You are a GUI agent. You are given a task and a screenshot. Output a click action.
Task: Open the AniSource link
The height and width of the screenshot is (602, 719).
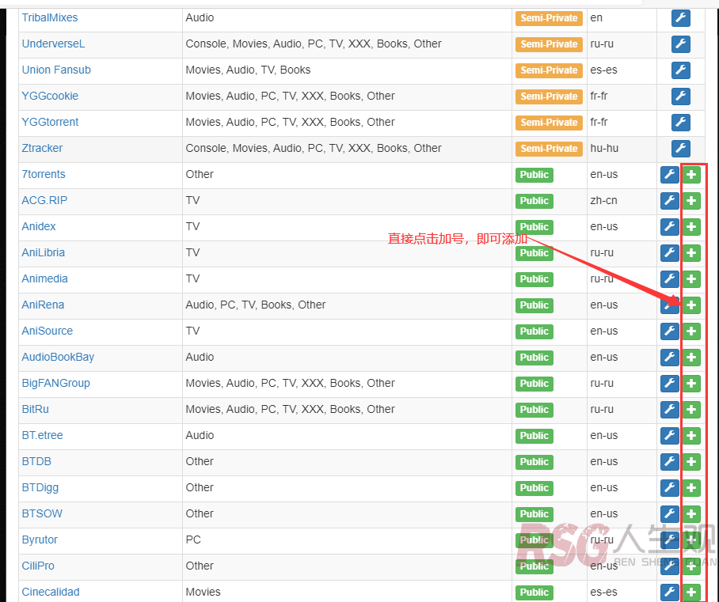point(48,331)
